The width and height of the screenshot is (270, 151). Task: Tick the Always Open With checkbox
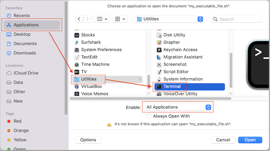click(x=149, y=116)
